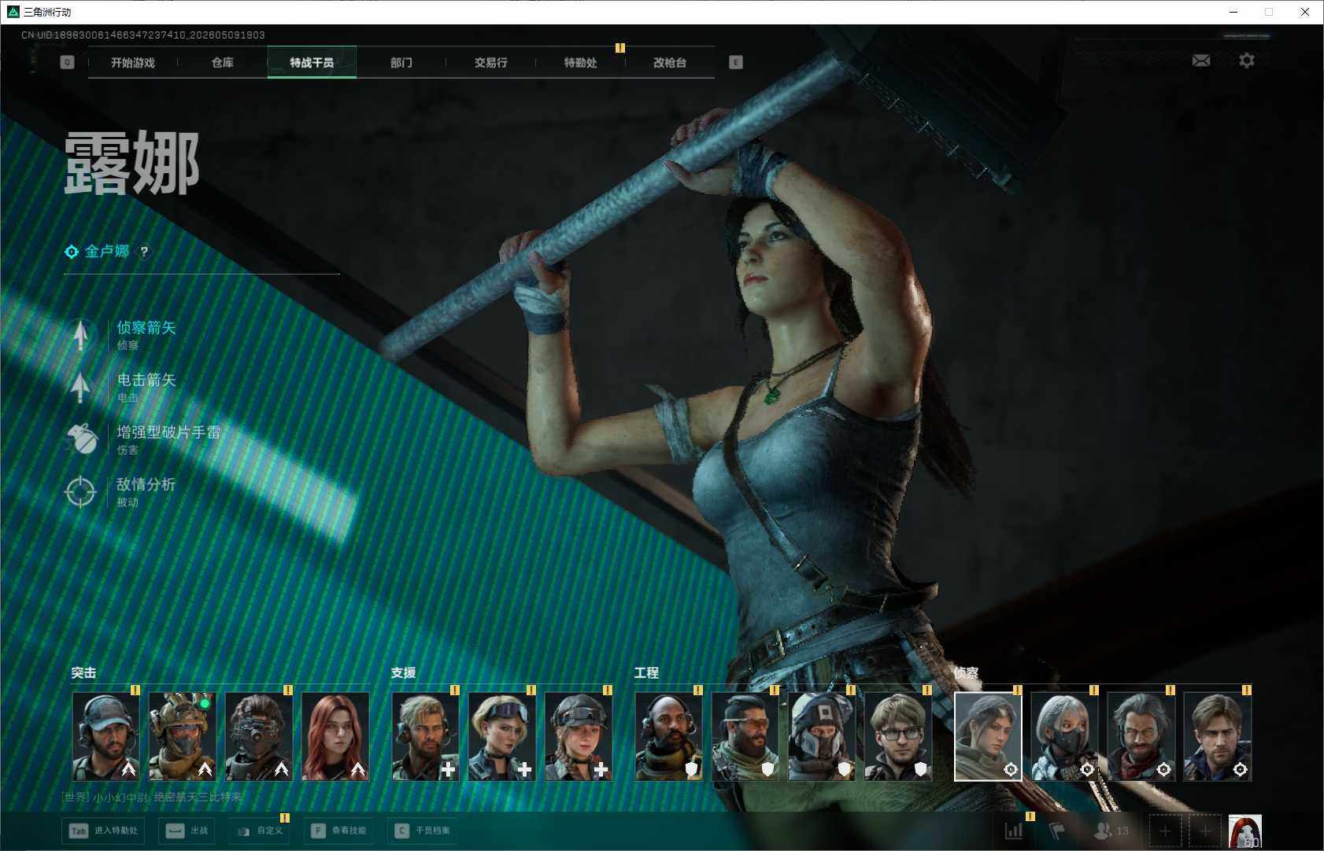Click the 世界 world chat message line
The image size is (1324, 851).
[152, 798]
